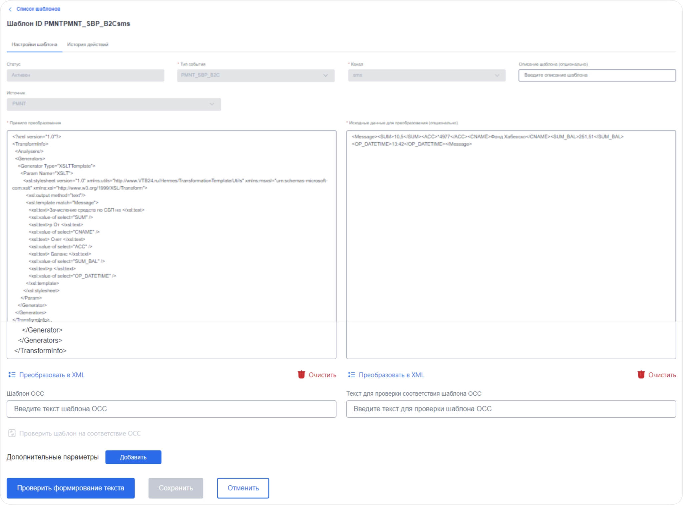Screen dimensions: 683x505
Task: Go back via the Список шаблонов arrow
Action: tap(10, 9)
